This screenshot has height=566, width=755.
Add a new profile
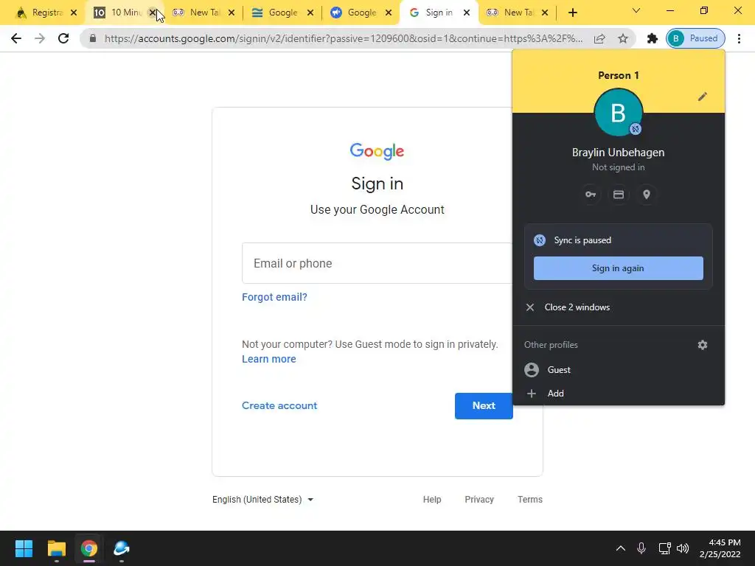coord(619,394)
